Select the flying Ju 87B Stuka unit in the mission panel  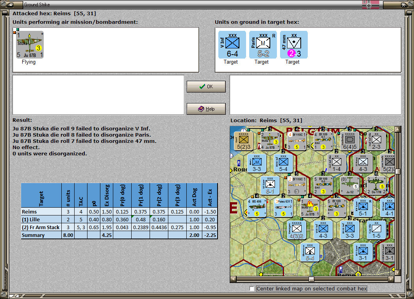click(x=30, y=44)
